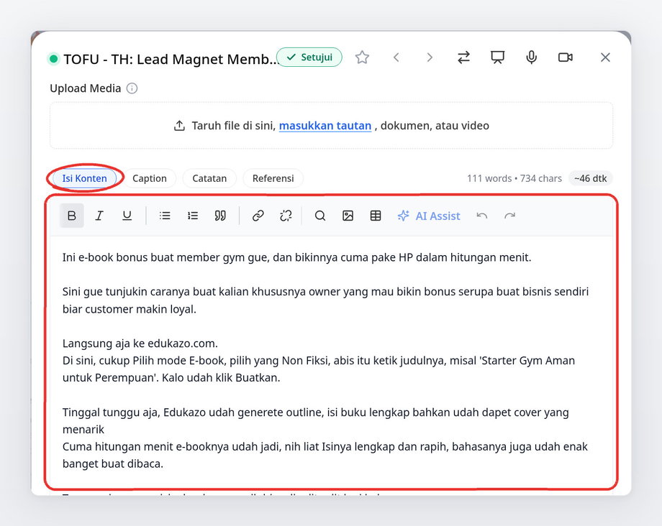
Task: Insert a blockquote
Action: (x=220, y=216)
